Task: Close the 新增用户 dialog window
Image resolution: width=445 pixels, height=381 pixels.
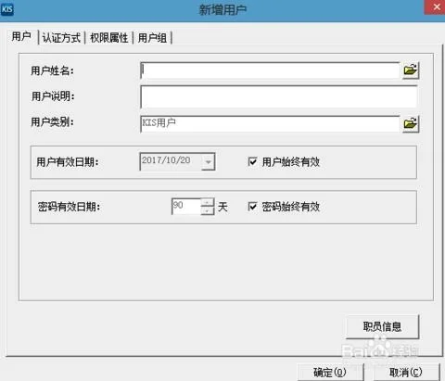Action: 436,7
